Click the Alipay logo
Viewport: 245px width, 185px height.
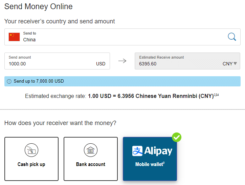point(152,151)
